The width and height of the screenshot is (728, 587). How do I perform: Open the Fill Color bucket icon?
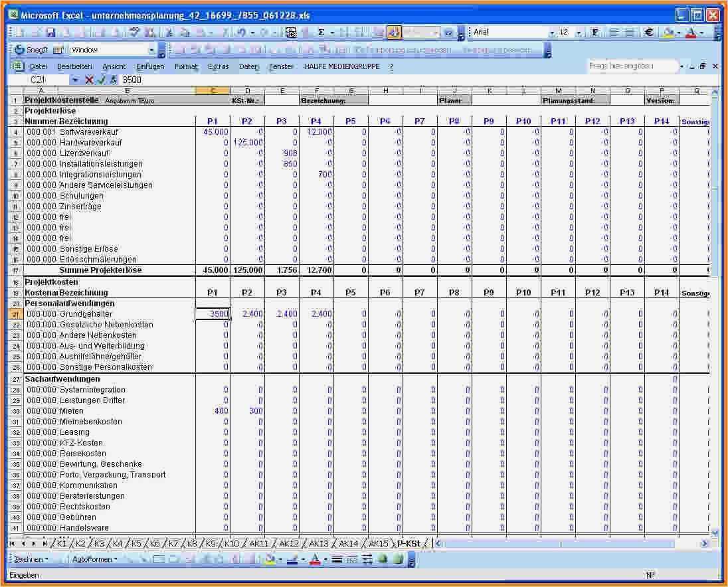[667, 32]
